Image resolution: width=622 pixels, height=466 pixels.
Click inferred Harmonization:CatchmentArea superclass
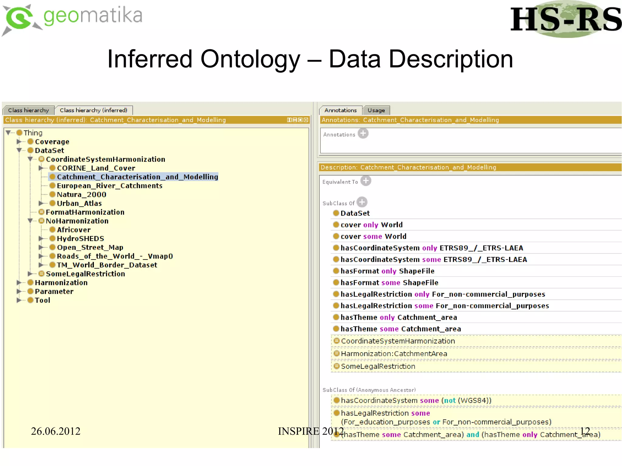[476, 354]
